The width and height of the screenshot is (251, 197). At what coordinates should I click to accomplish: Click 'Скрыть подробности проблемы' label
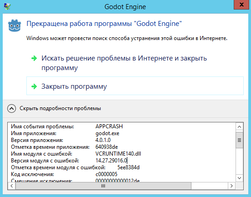[x=60, y=108]
